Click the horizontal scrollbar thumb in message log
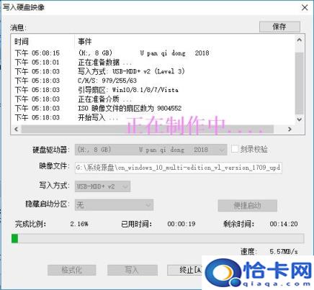Screen dimensions: 314x290 point(148,129)
